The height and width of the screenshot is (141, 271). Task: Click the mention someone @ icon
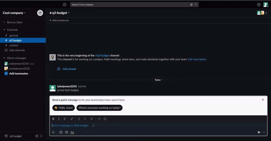66,132
